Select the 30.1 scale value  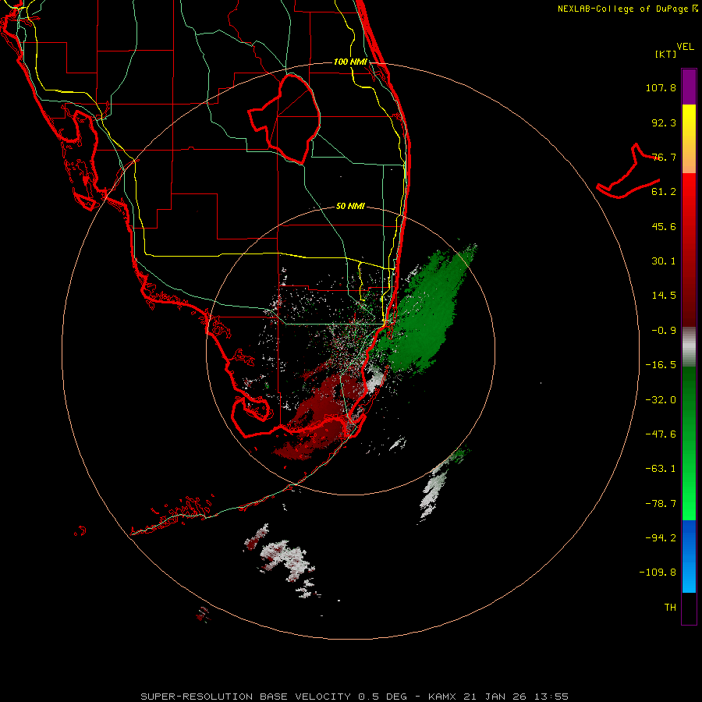pos(664,261)
